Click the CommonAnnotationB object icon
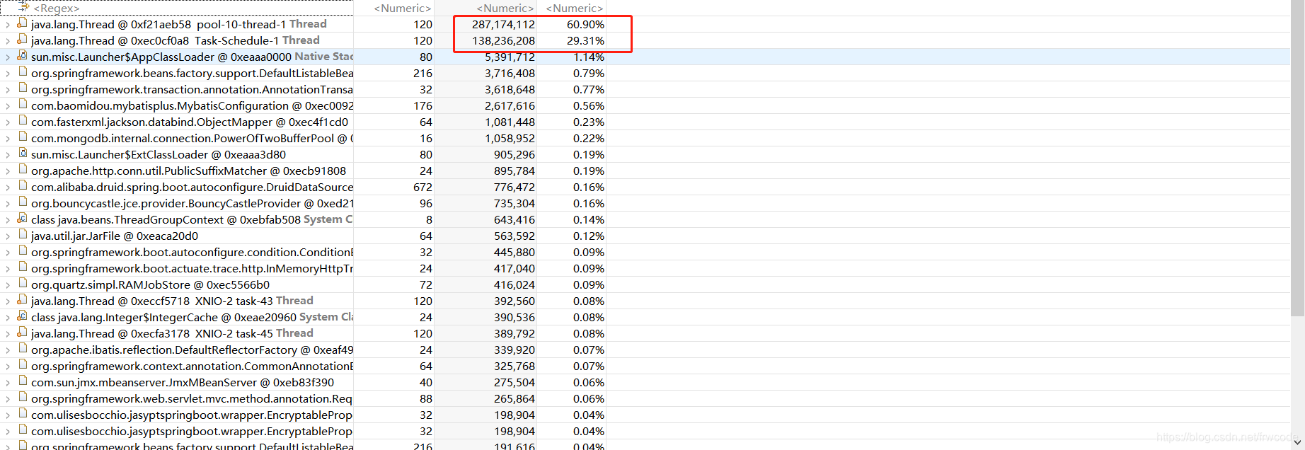Screen dimensions: 1305x450 (23, 365)
